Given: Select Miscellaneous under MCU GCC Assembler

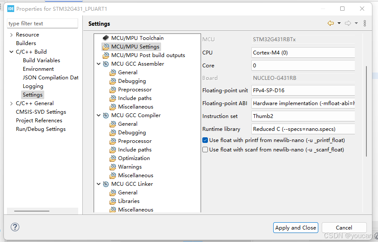Looking at the screenshot, I should pyautogui.click(x=135, y=107).
